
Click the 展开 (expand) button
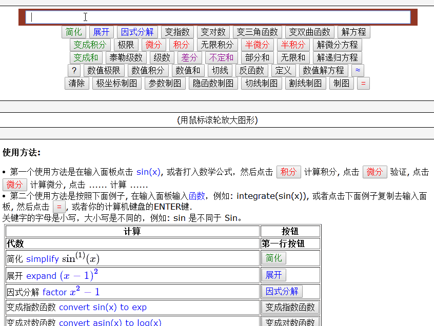tap(101, 32)
